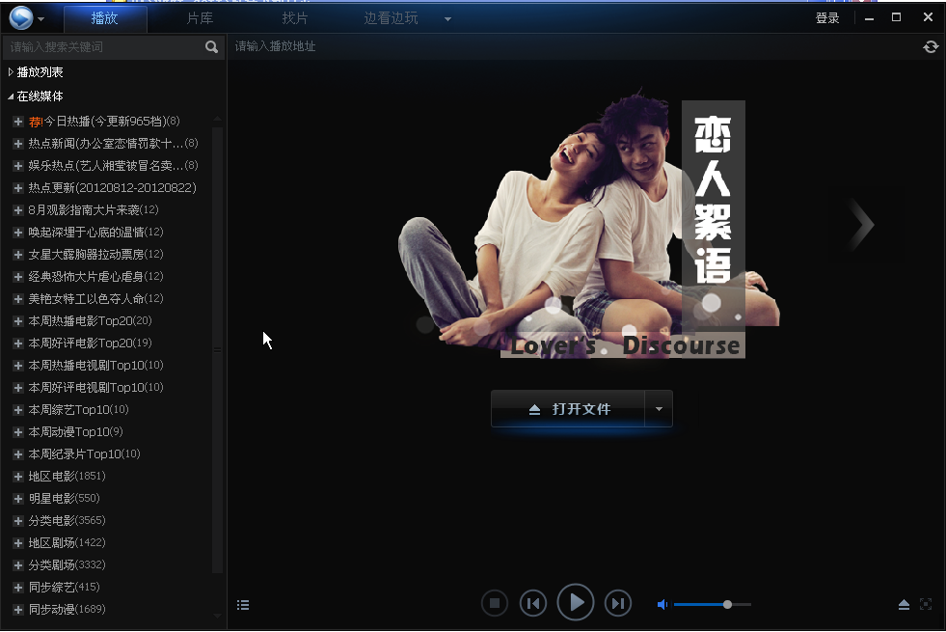Click the player logo menu icon
This screenshot has width=946, height=632.
click(x=21, y=17)
